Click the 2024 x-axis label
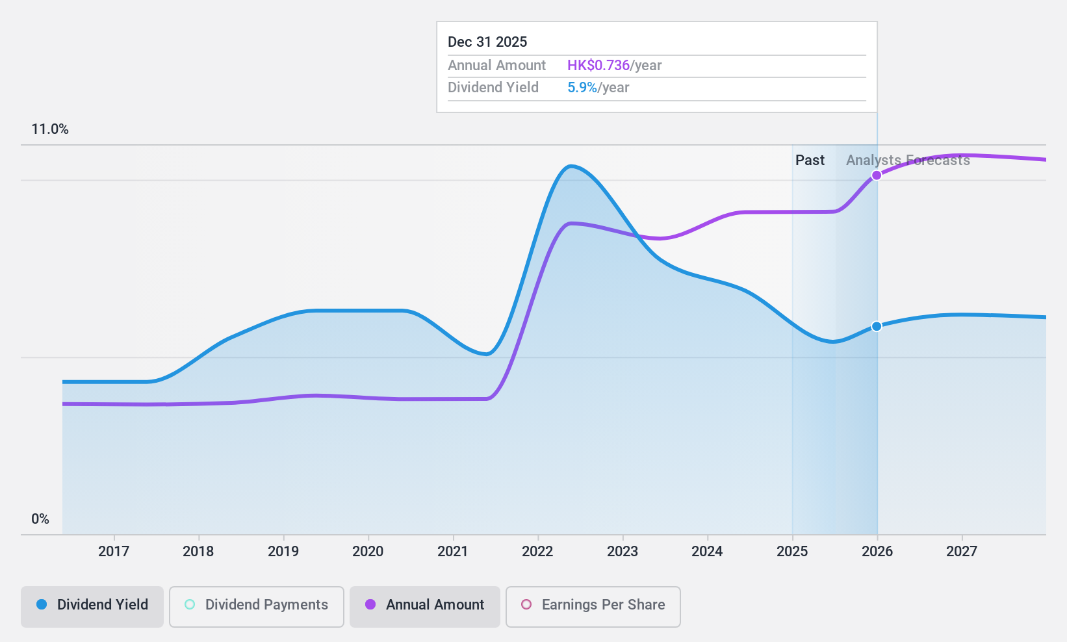This screenshot has width=1067, height=642. [x=707, y=552]
